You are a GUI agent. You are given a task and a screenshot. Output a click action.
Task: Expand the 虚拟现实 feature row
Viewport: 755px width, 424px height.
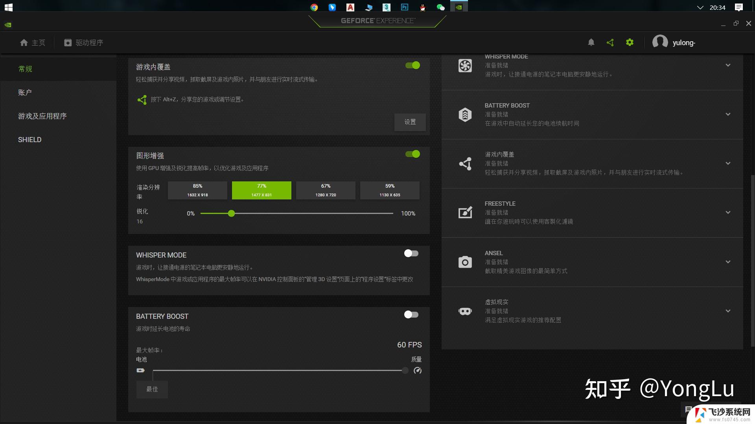[x=728, y=311]
